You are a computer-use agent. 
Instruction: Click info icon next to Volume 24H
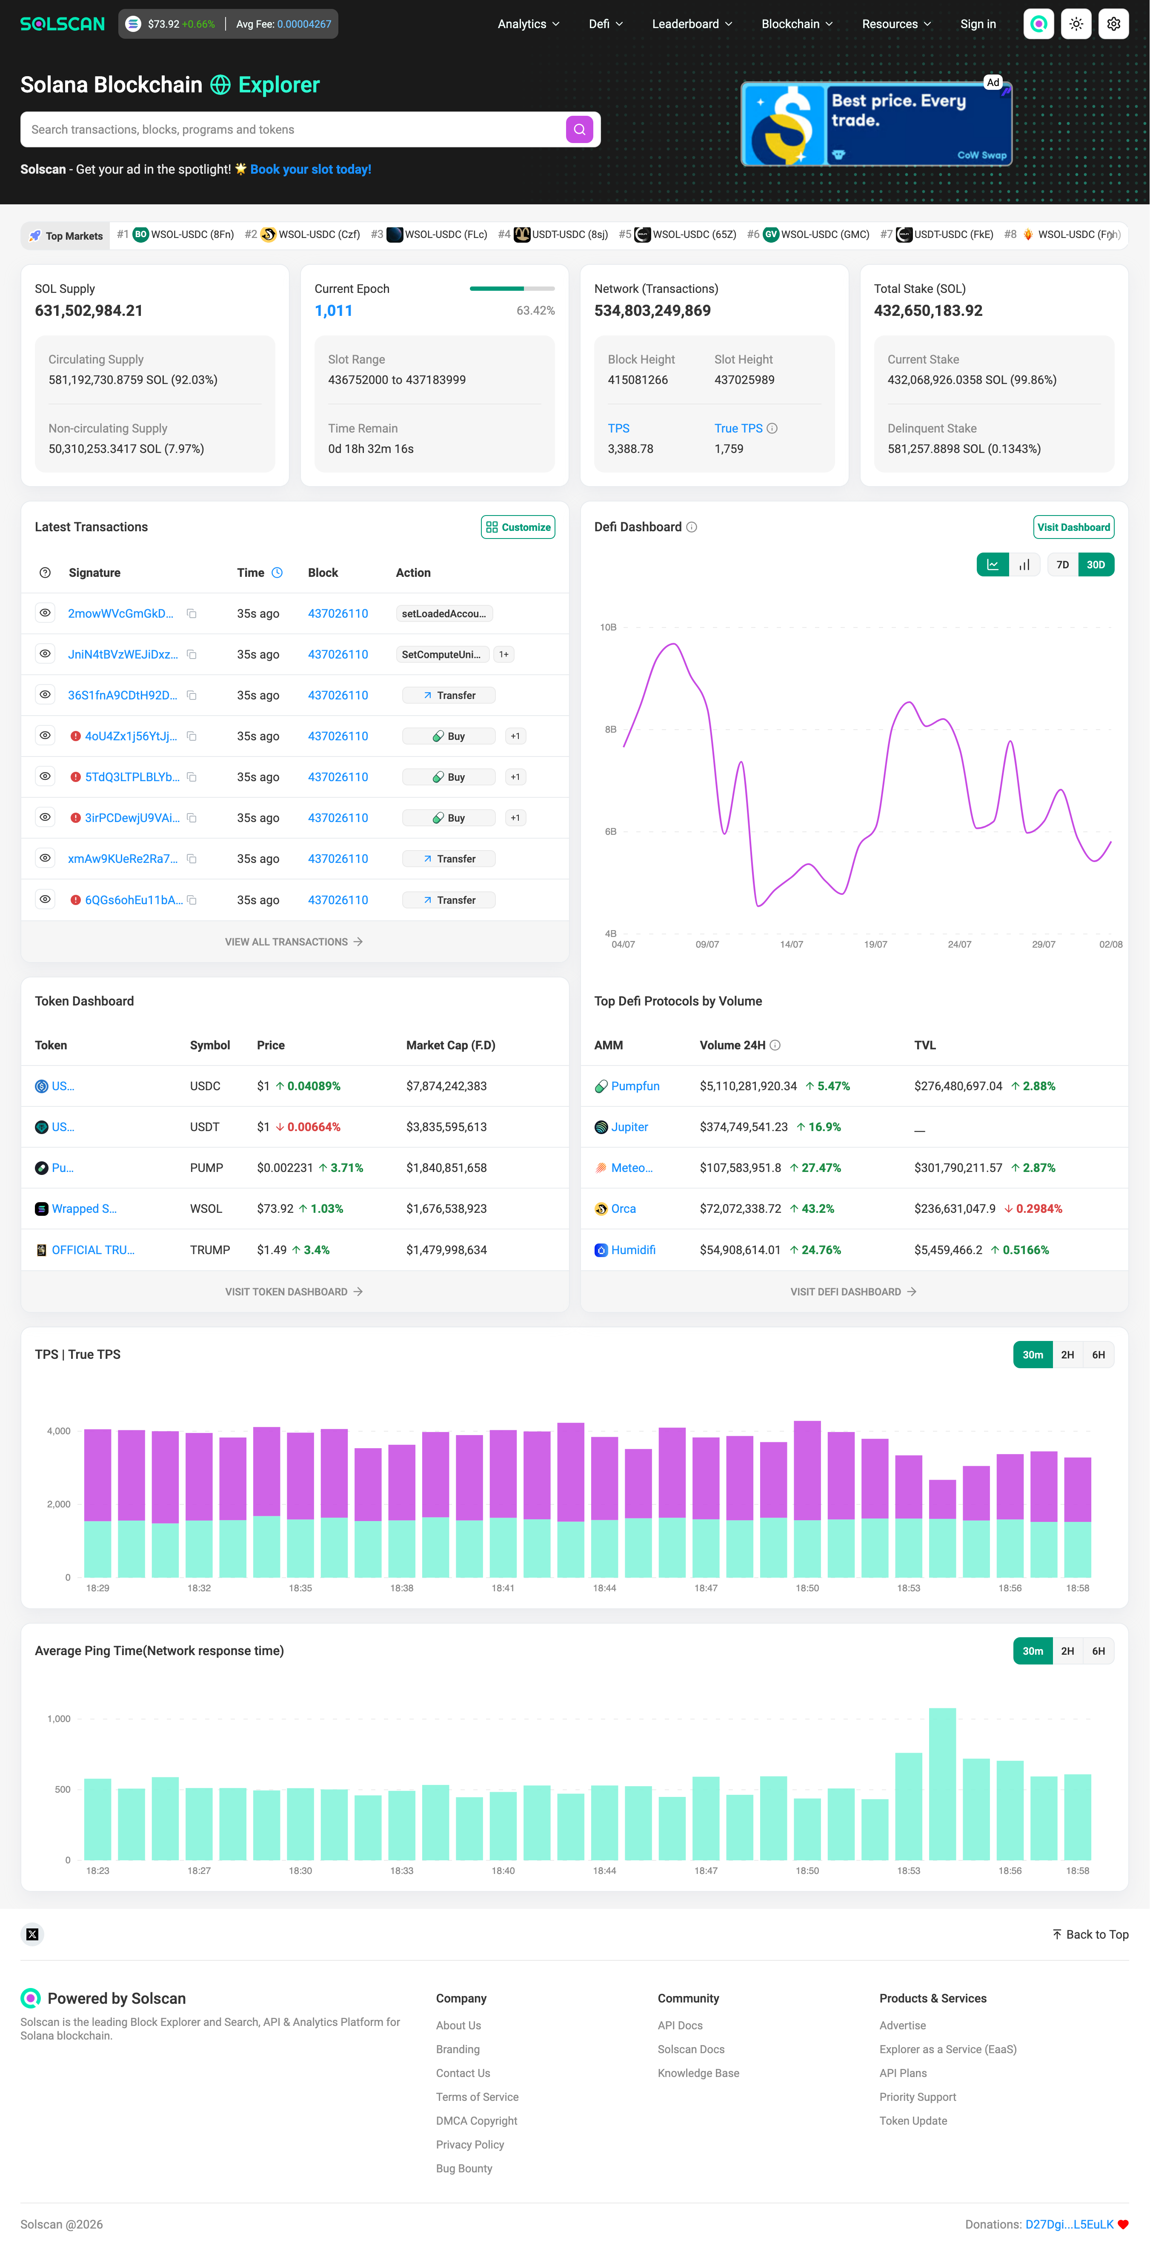[775, 1046]
